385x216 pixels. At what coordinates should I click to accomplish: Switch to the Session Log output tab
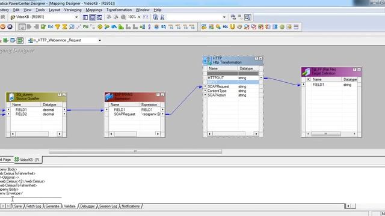coord(108,206)
